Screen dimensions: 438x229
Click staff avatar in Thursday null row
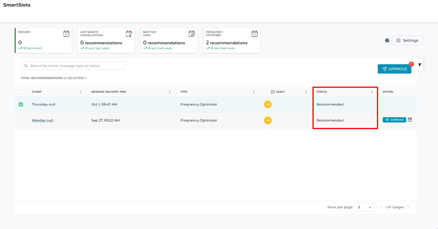point(268,104)
